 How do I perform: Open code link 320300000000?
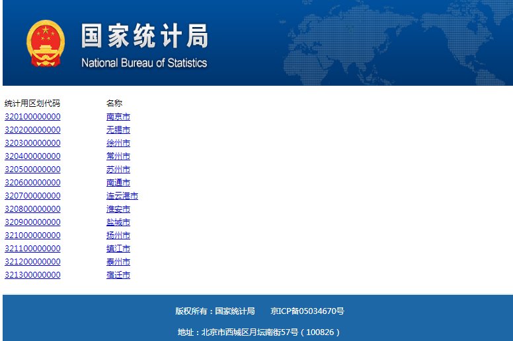point(32,143)
